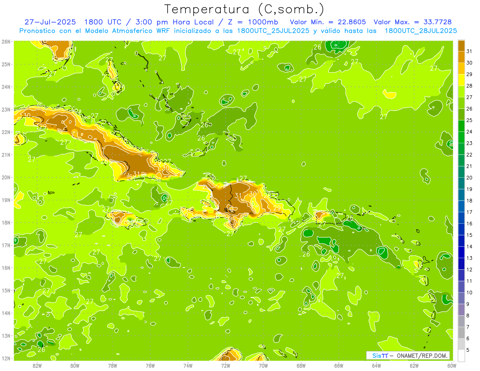Click '1800UTC_25JUL2025' initialization time text
480x371 pixels.
(x=273, y=30)
